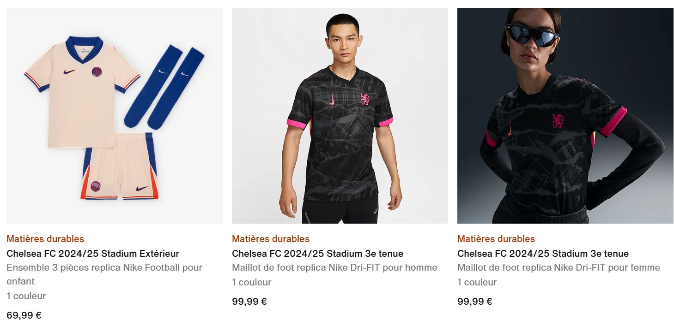The image size is (674, 326).
Task: Open the 3e tenue title above 'pour femme'
Action: [x=543, y=254]
